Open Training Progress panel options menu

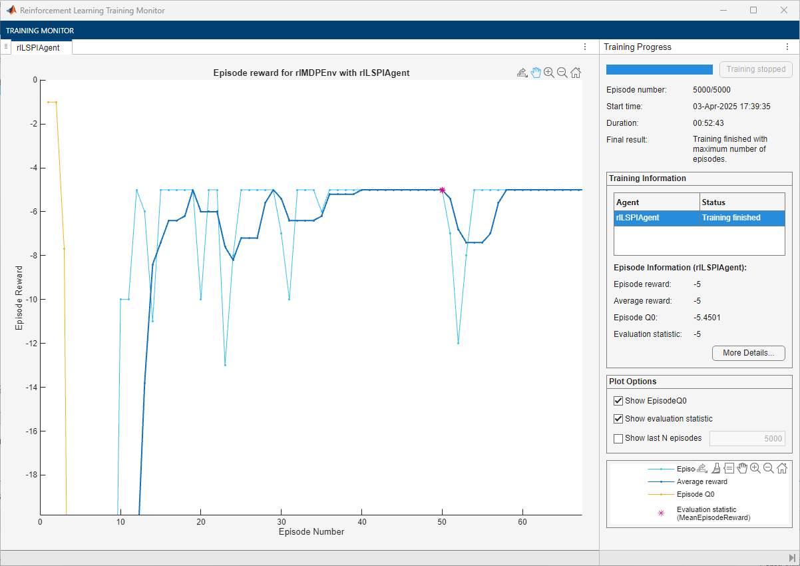coord(787,47)
